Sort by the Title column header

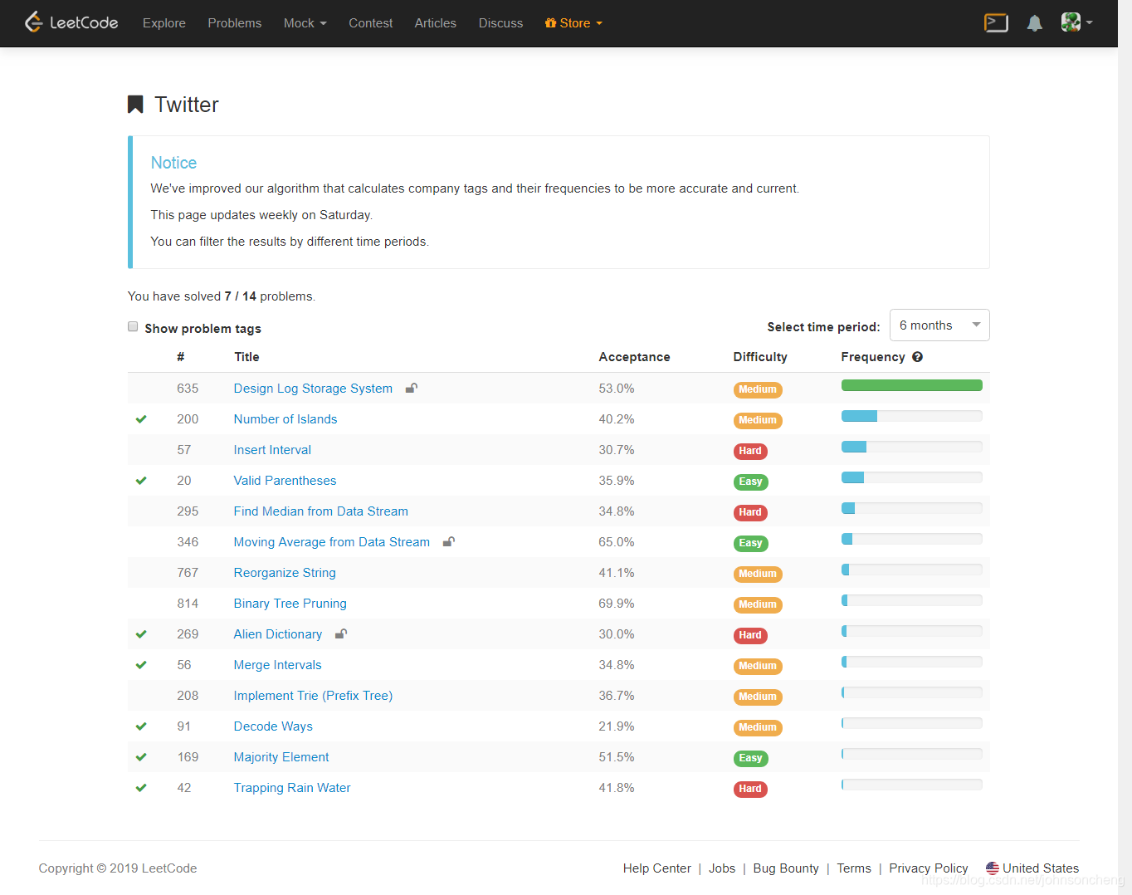click(x=246, y=357)
